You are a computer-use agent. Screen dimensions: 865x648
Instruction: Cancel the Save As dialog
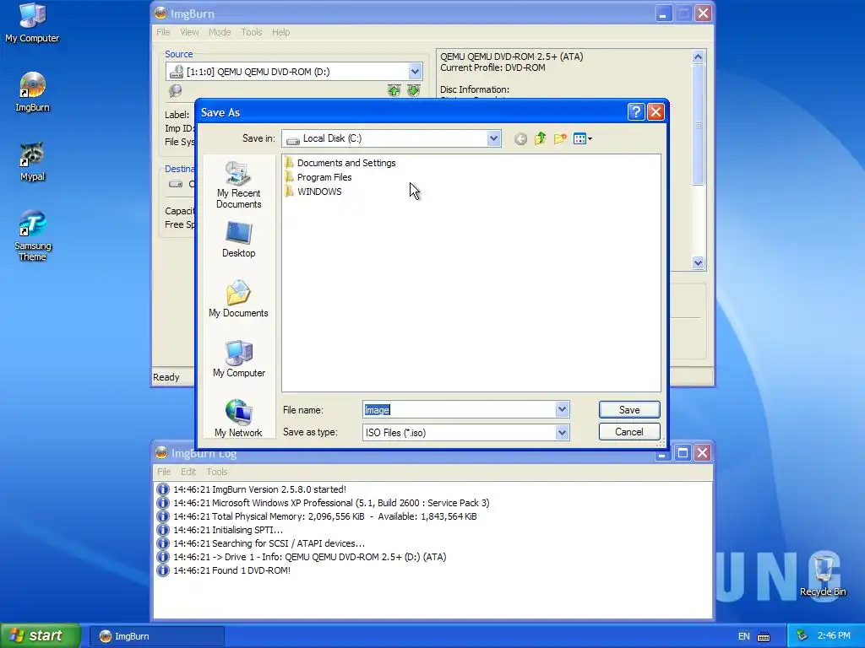pyautogui.click(x=629, y=431)
